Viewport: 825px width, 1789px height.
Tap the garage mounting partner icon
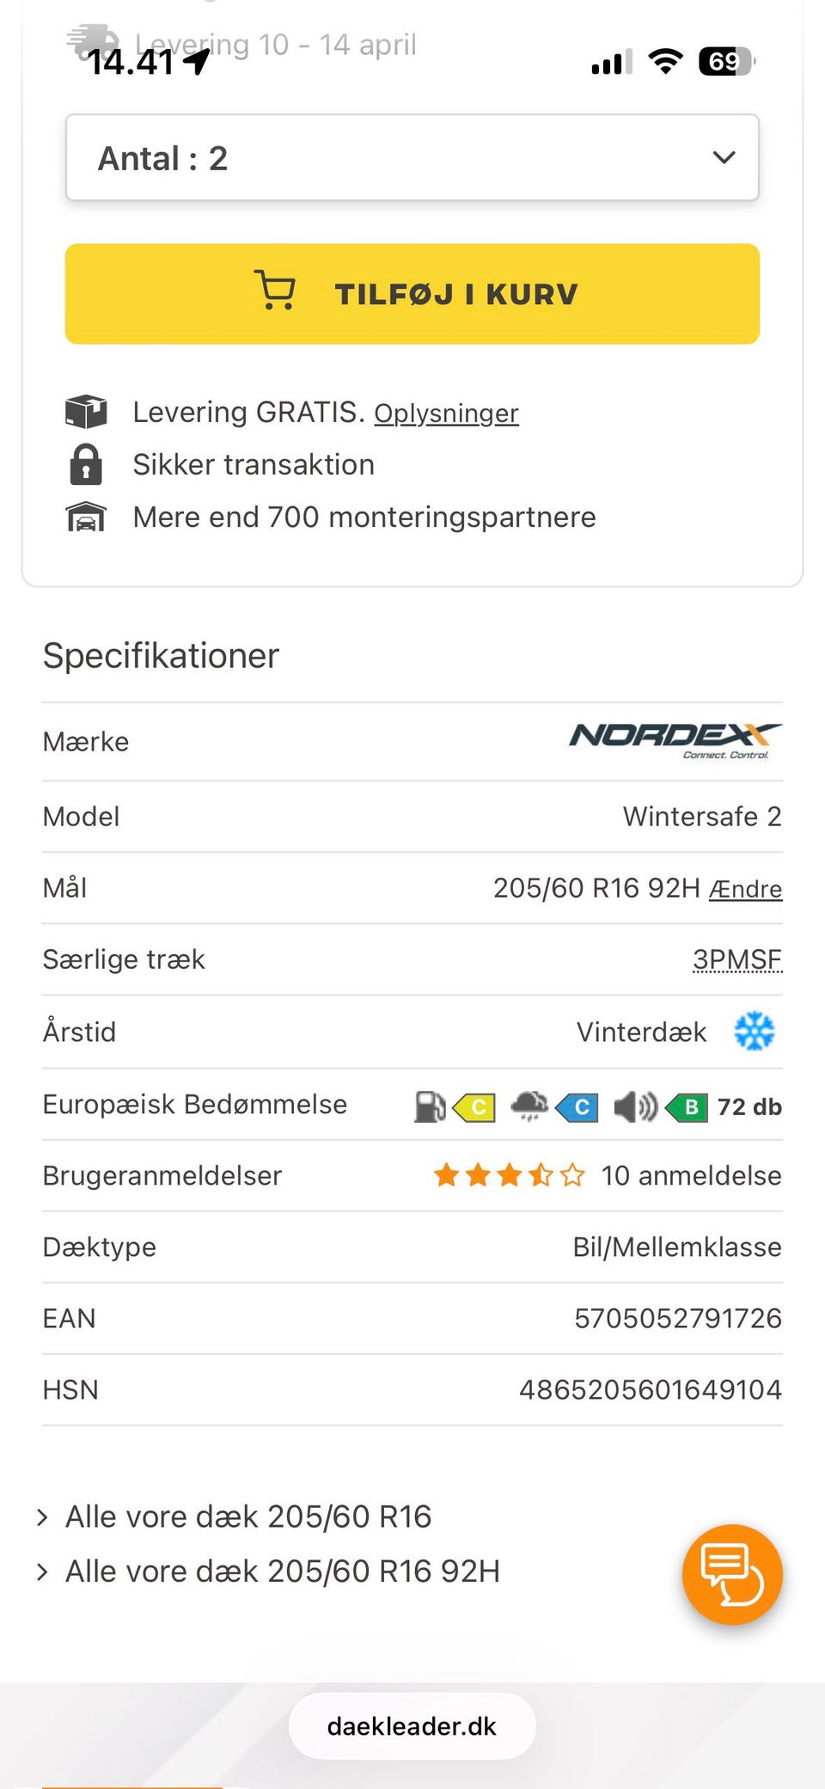pos(86,518)
